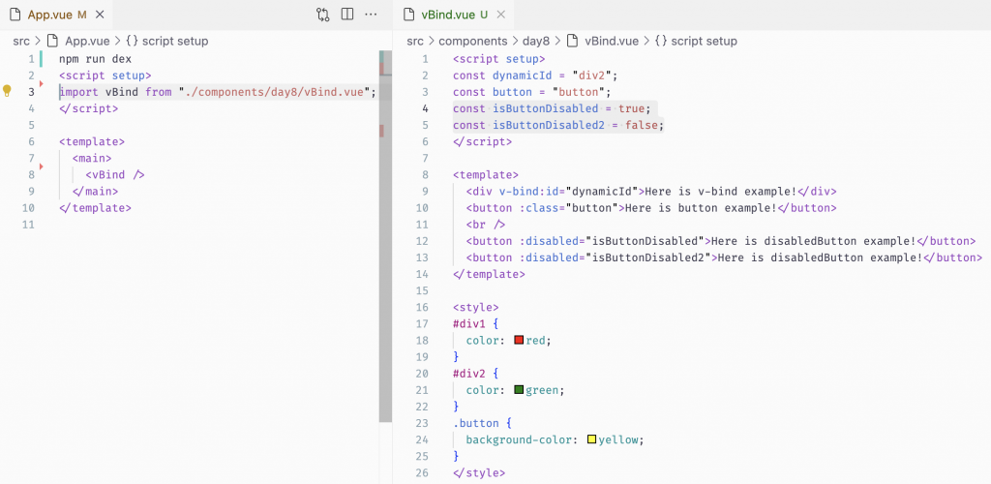The height and width of the screenshot is (484, 991).
Task: Open yellow color picker swatch
Action: [591, 439]
